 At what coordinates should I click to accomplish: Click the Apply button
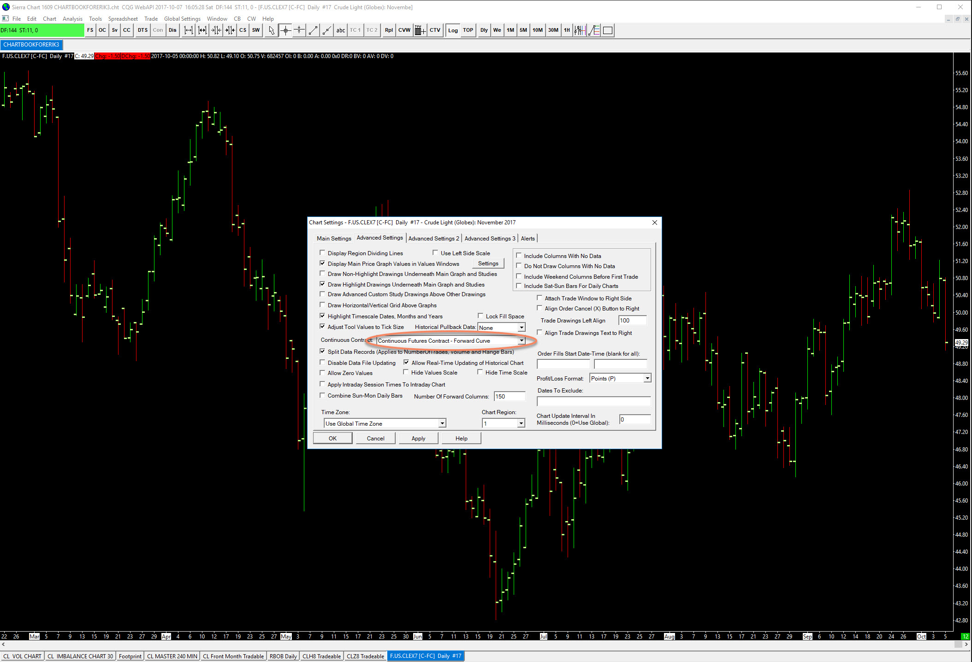point(418,438)
